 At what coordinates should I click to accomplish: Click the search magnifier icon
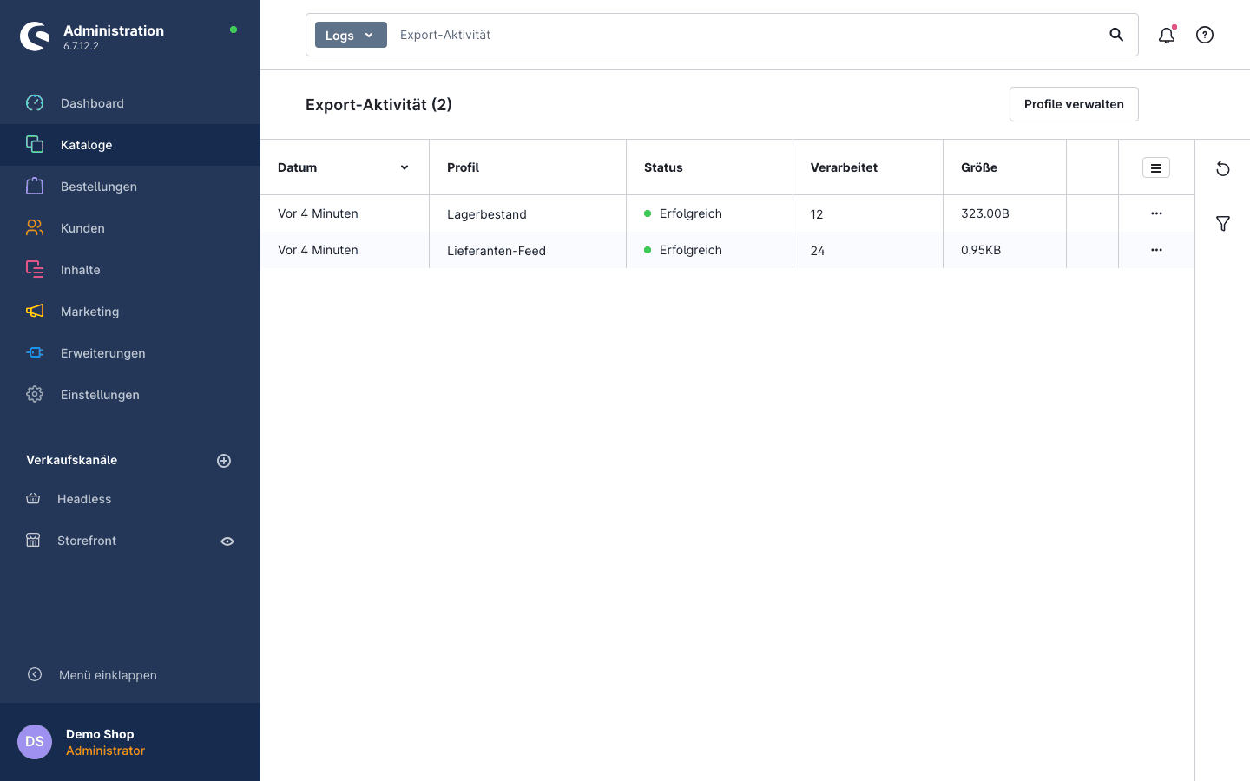(x=1116, y=35)
